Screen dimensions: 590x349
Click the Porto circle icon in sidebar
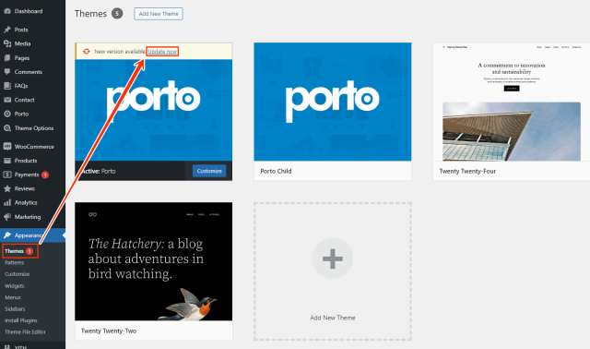coord(7,114)
